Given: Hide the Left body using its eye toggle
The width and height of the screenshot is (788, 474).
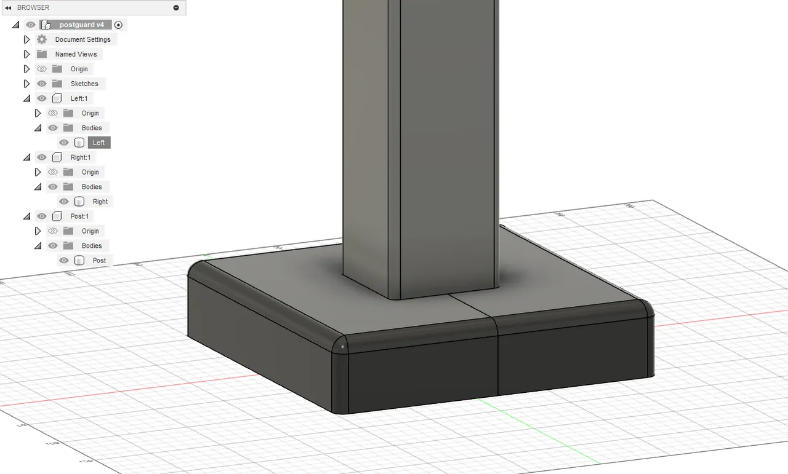Looking at the screenshot, I should [64, 142].
